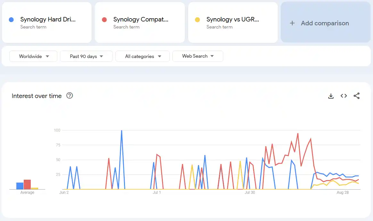Click the Average label under the bars
373x221 pixels.
(x=27, y=192)
